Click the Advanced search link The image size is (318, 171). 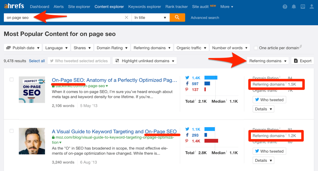(205, 18)
